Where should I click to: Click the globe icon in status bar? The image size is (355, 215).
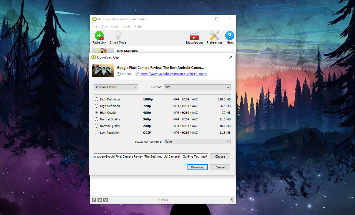(232, 200)
